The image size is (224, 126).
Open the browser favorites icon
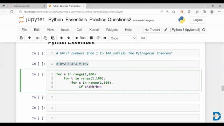[x=197, y=12]
